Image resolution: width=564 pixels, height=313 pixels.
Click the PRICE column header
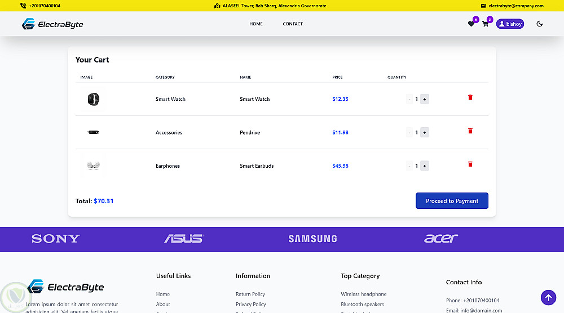pyautogui.click(x=337, y=77)
